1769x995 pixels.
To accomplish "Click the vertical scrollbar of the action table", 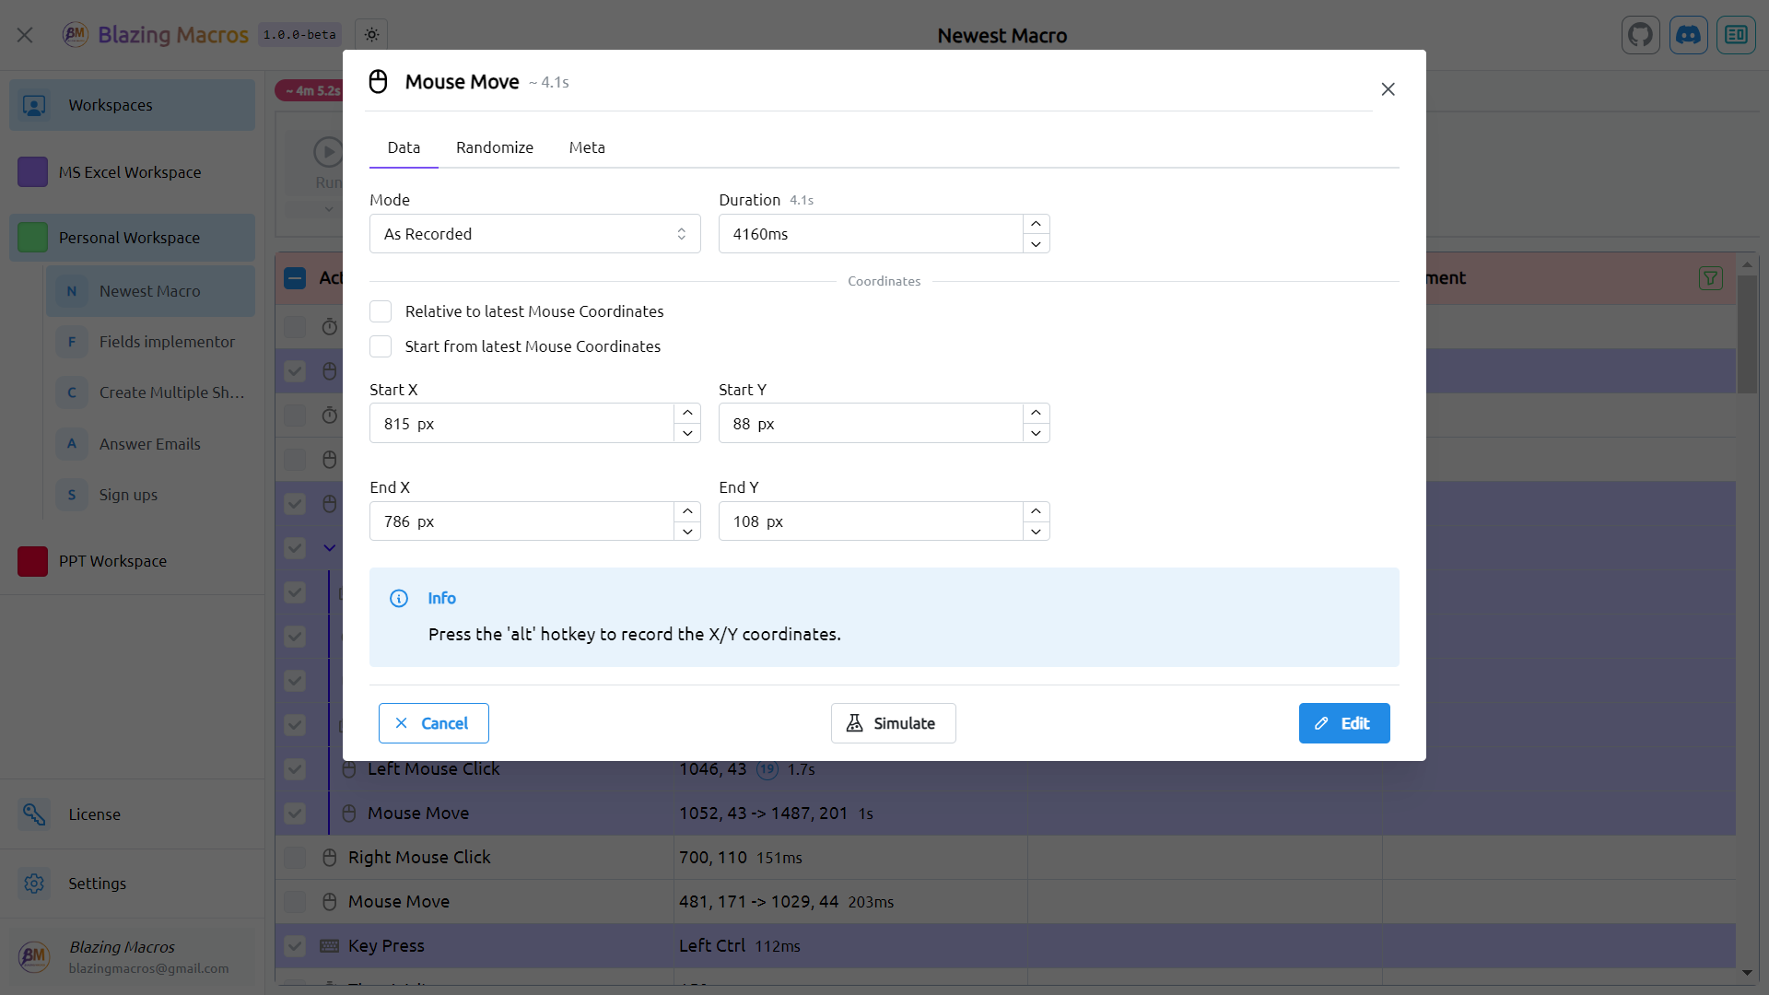I will pos(1747,334).
